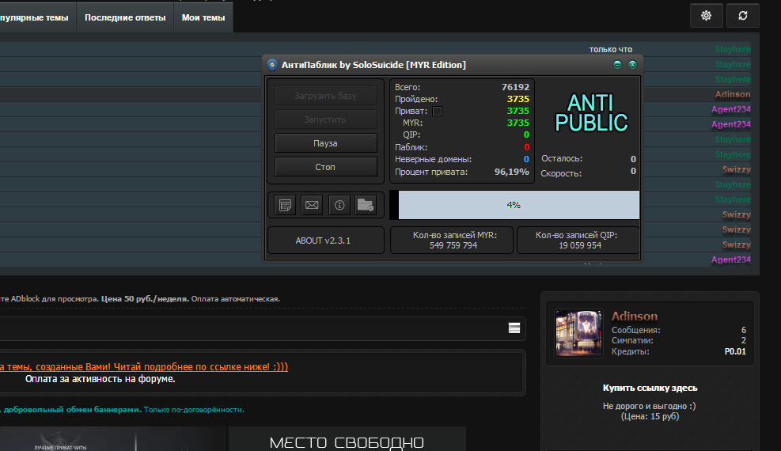
Task: Toggle the Приват checkbox
Action: pyautogui.click(x=437, y=111)
